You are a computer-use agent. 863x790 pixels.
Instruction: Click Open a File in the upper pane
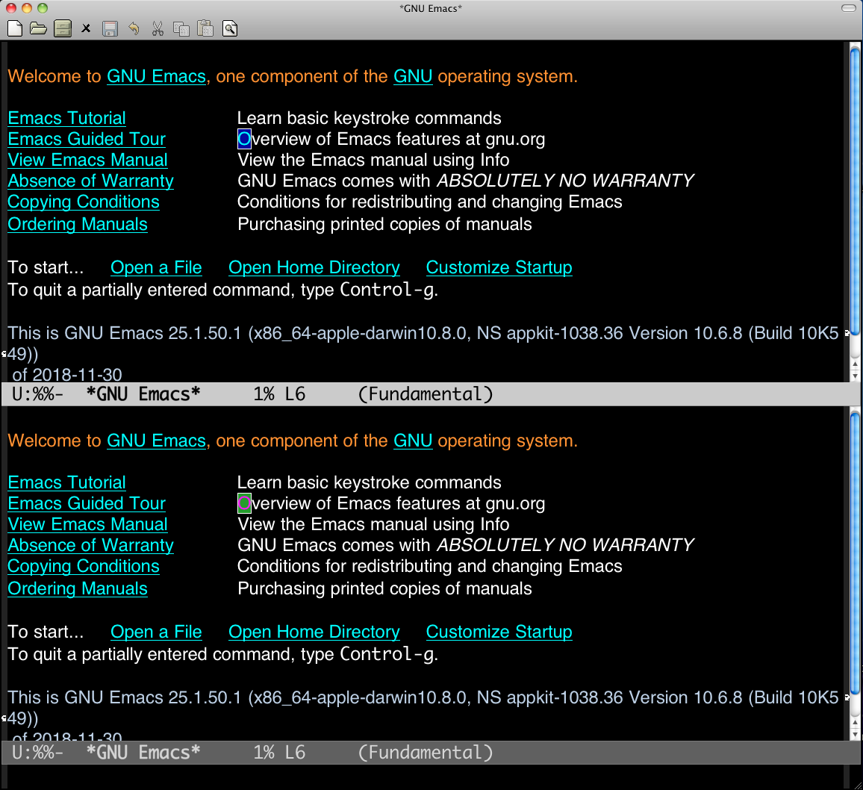pos(156,267)
